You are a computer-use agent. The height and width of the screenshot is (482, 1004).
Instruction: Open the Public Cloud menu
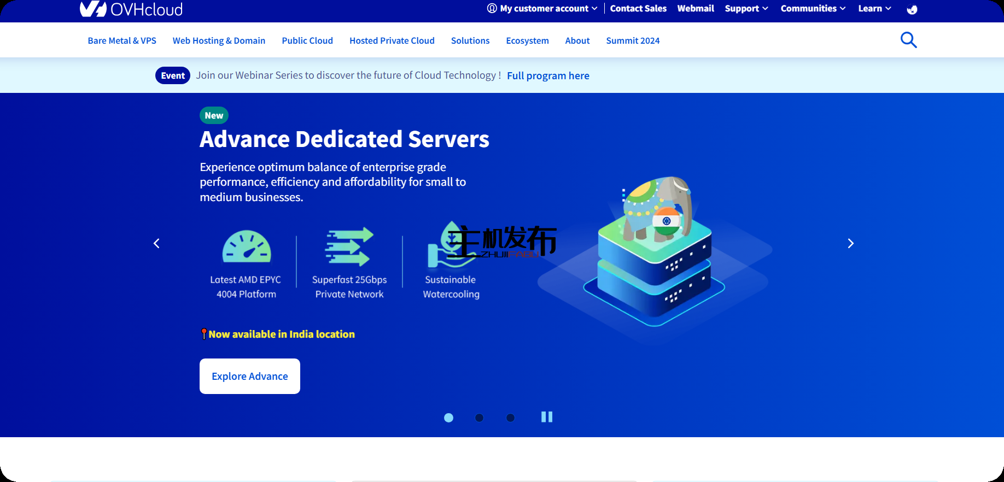click(307, 40)
